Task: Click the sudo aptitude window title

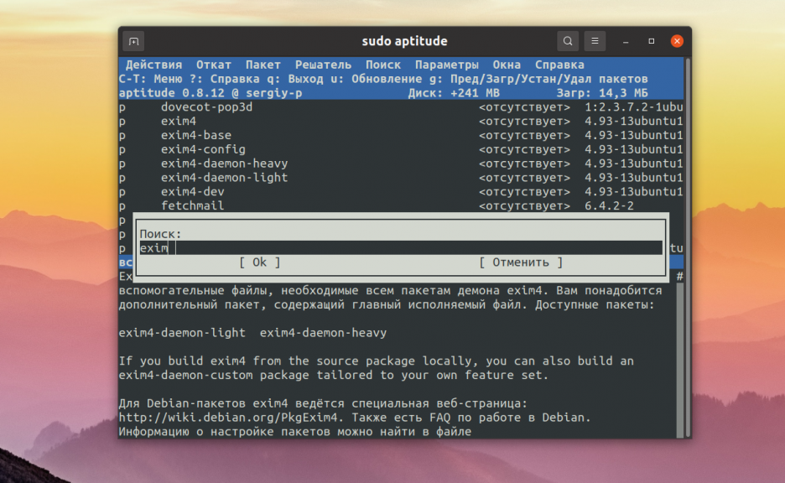Action: [404, 41]
